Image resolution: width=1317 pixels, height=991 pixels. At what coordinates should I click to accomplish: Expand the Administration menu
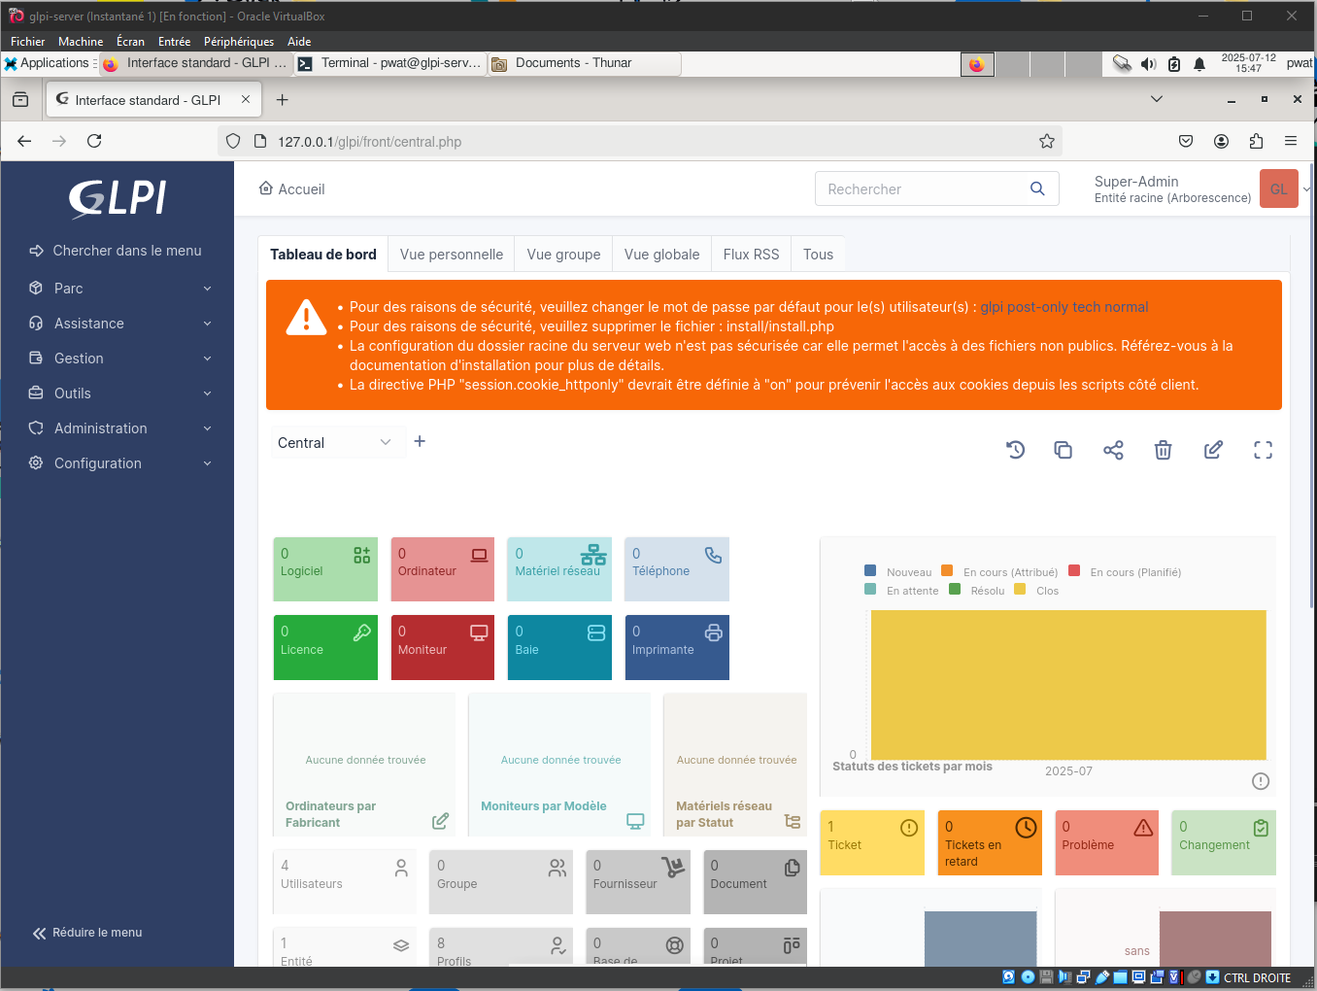coord(120,428)
